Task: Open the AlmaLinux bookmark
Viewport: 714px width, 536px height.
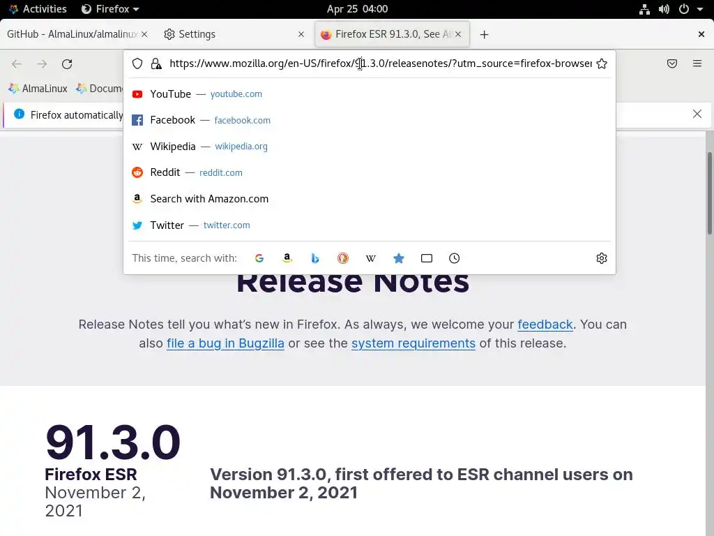Action: tap(38, 89)
